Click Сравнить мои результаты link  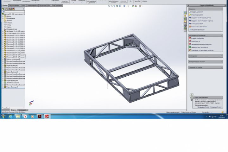[x=199, y=47]
